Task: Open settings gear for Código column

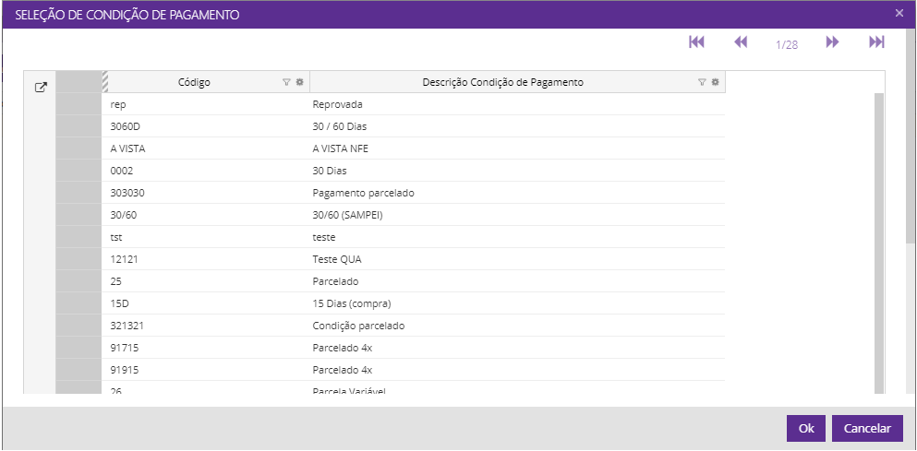Action: [299, 82]
